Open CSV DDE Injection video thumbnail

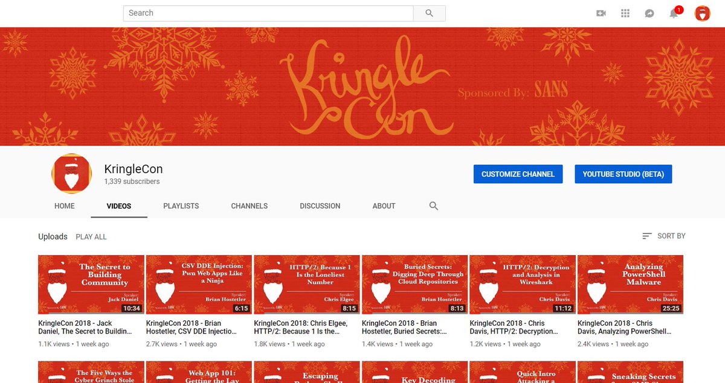(x=199, y=284)
